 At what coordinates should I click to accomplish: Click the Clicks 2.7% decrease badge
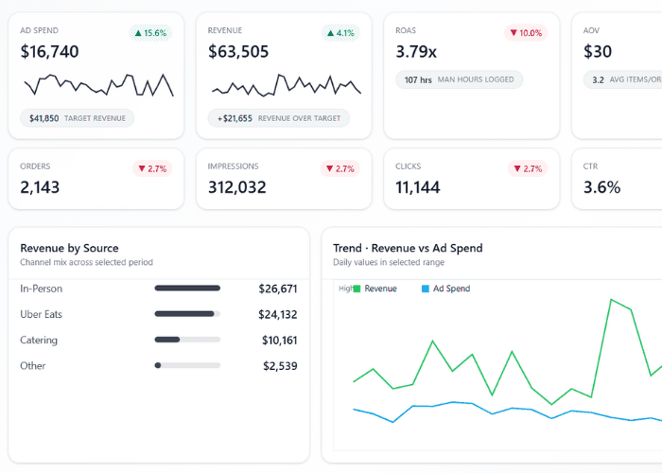coord(526,168)
